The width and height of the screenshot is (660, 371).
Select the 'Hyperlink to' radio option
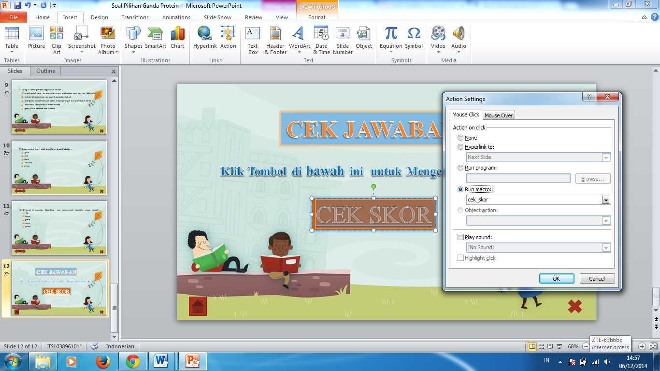[460, 147]
